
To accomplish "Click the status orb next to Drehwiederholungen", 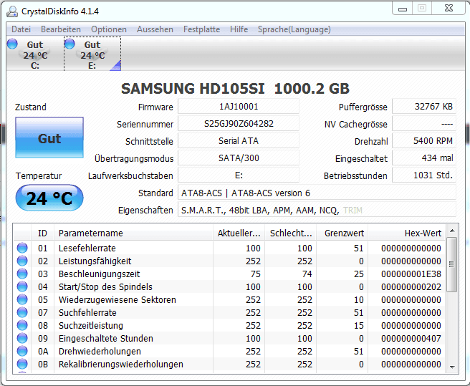I will 22,352.
